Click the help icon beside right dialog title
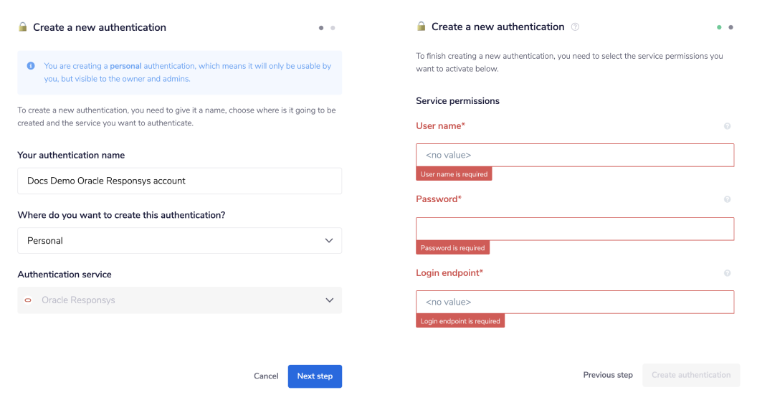The width and height of the screenshot is (757, 405). (575, 27)
